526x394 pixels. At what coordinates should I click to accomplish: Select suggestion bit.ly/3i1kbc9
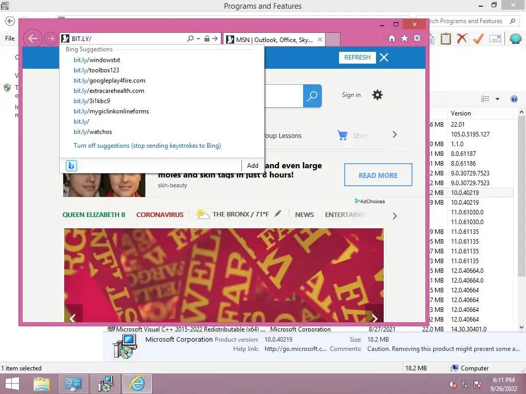[91, 101]
